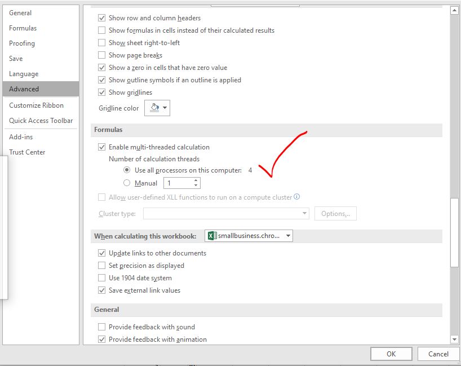
Task: Uncheck Update links to other documents
Action: (x=102, y=253)
